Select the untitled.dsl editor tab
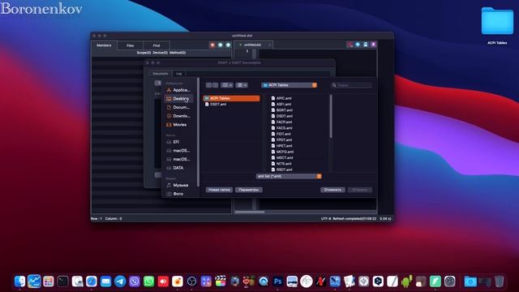The width and height of the screenshot is (519, 292). click(252, 45)
